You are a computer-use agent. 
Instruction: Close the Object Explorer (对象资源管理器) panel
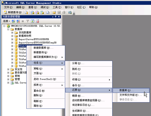point(59,17)
